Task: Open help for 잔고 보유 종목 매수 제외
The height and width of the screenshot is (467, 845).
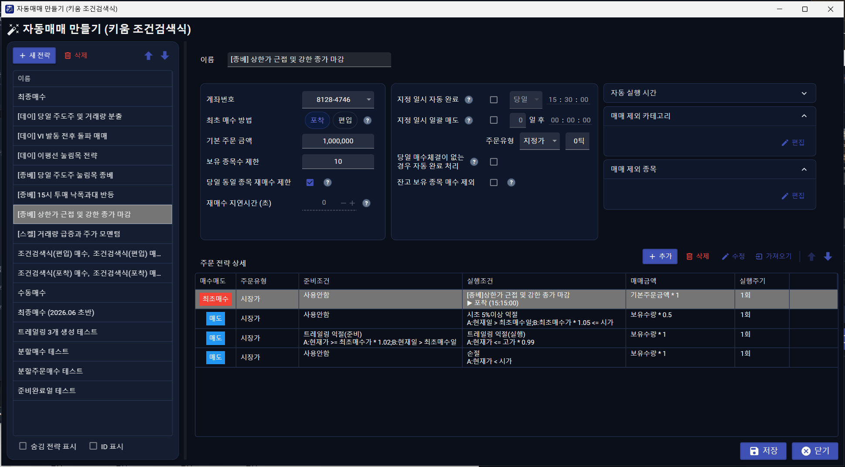Action: pyautogui.click(x=511, y=183)
